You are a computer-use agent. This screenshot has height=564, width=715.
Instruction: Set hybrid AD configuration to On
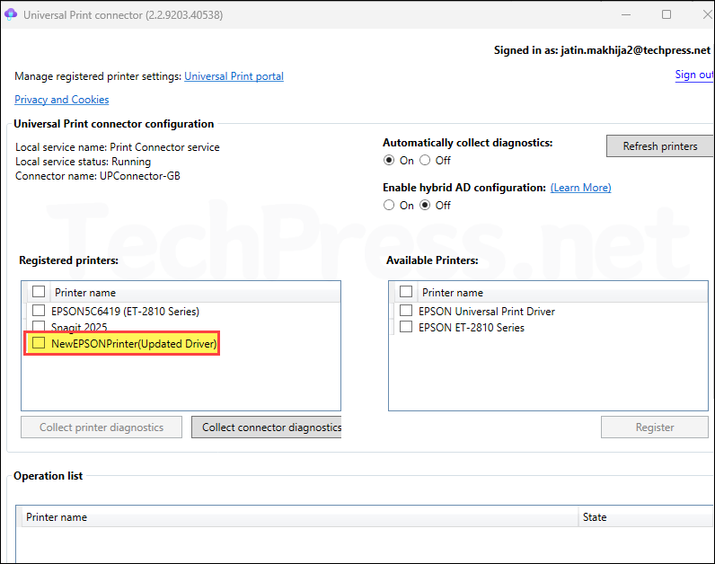point(389,205)
